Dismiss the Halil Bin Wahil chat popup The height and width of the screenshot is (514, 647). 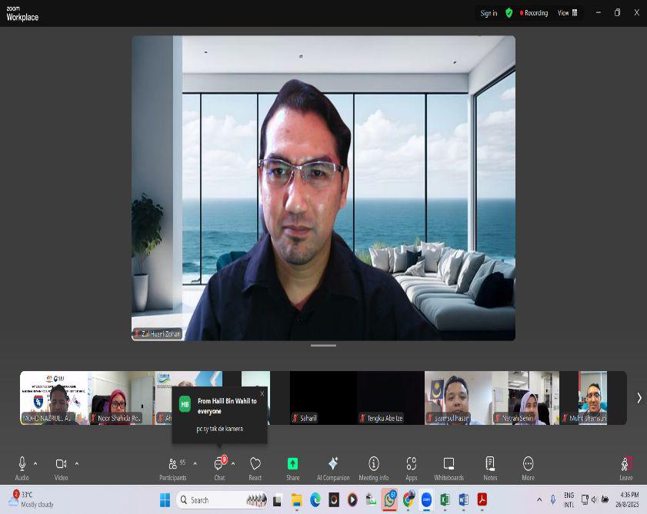coord(262,393)
